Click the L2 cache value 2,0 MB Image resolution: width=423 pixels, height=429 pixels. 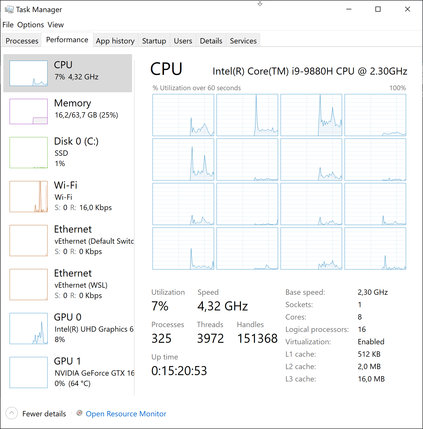coord(369,367)
